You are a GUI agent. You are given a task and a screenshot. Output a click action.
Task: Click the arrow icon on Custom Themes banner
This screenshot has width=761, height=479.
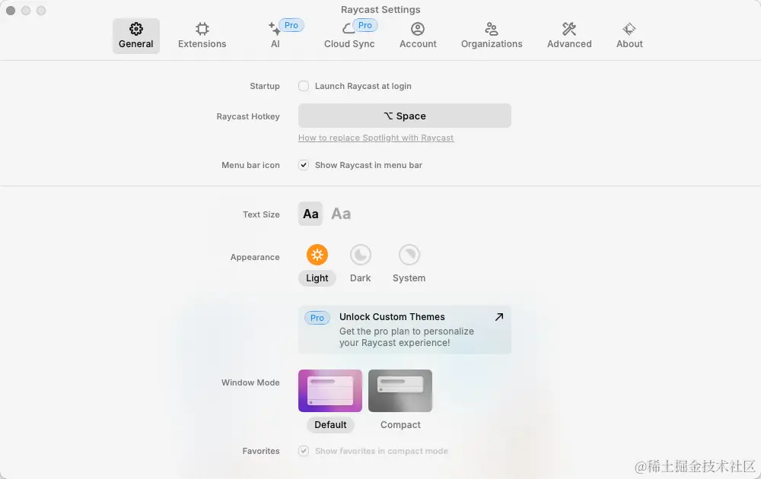[499, 316]
